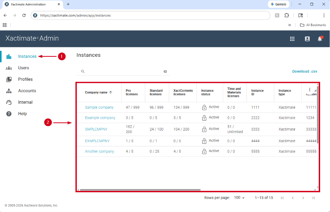
Task: Open the browser apps grid shortcut
Action: [x=5, y=25]
